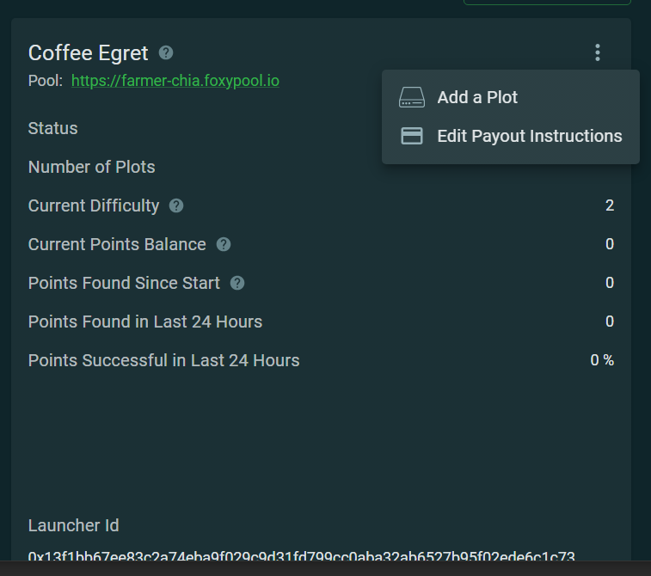This screenshot has height=576, width=651.
Task: Click the Current Difficulty value 2
Action: click(610, 205)
